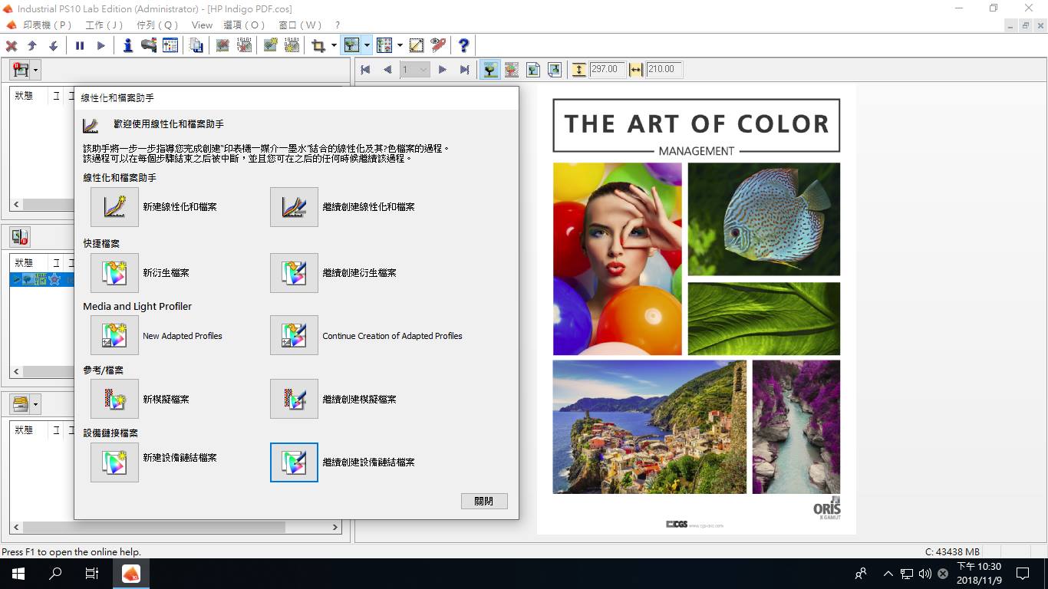1048x589 pixels.
Task: Open the 選項 (O) menu
Action: (245, 25)
